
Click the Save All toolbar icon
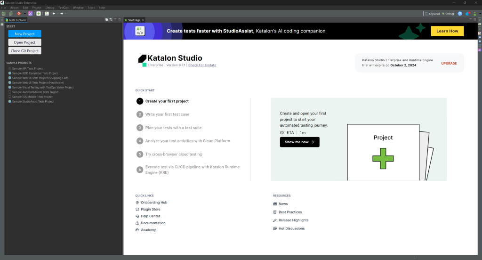point(11,14)
